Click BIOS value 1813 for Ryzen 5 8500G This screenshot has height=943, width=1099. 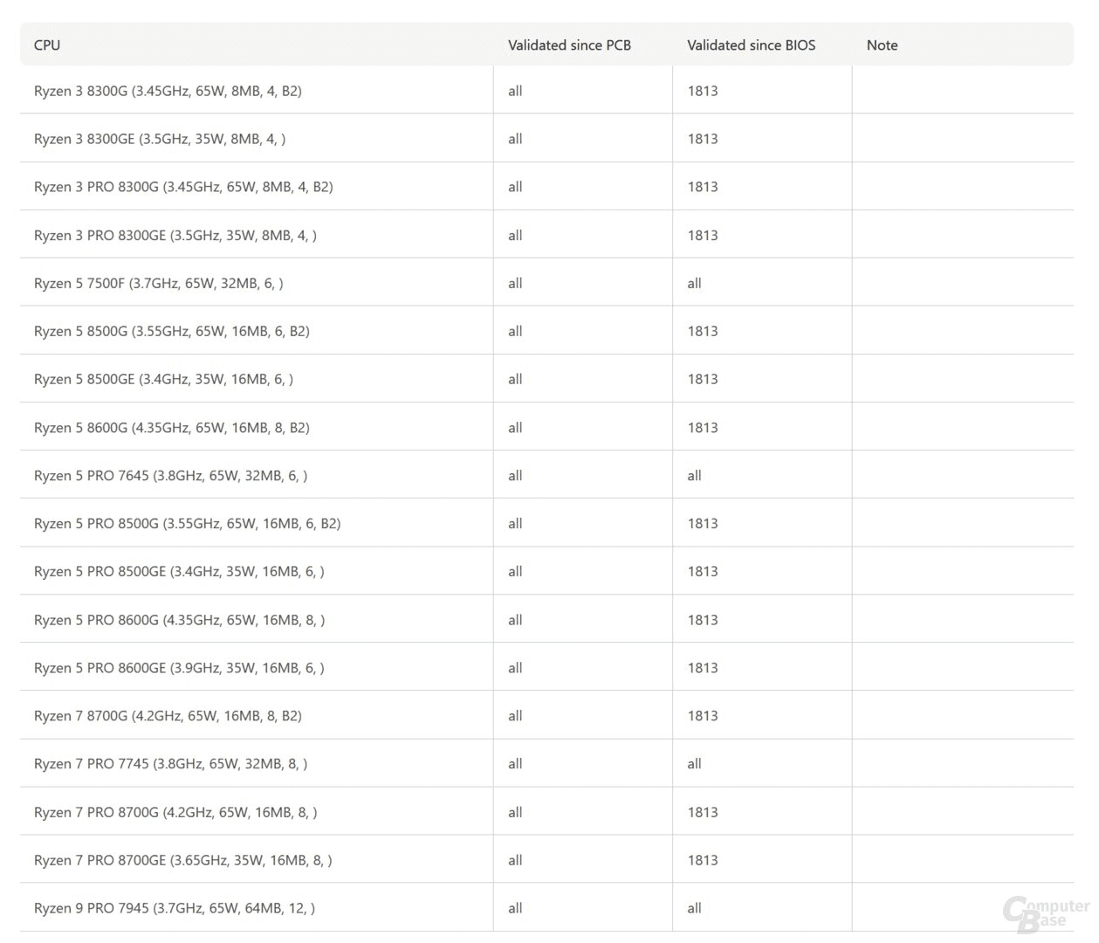702,331
